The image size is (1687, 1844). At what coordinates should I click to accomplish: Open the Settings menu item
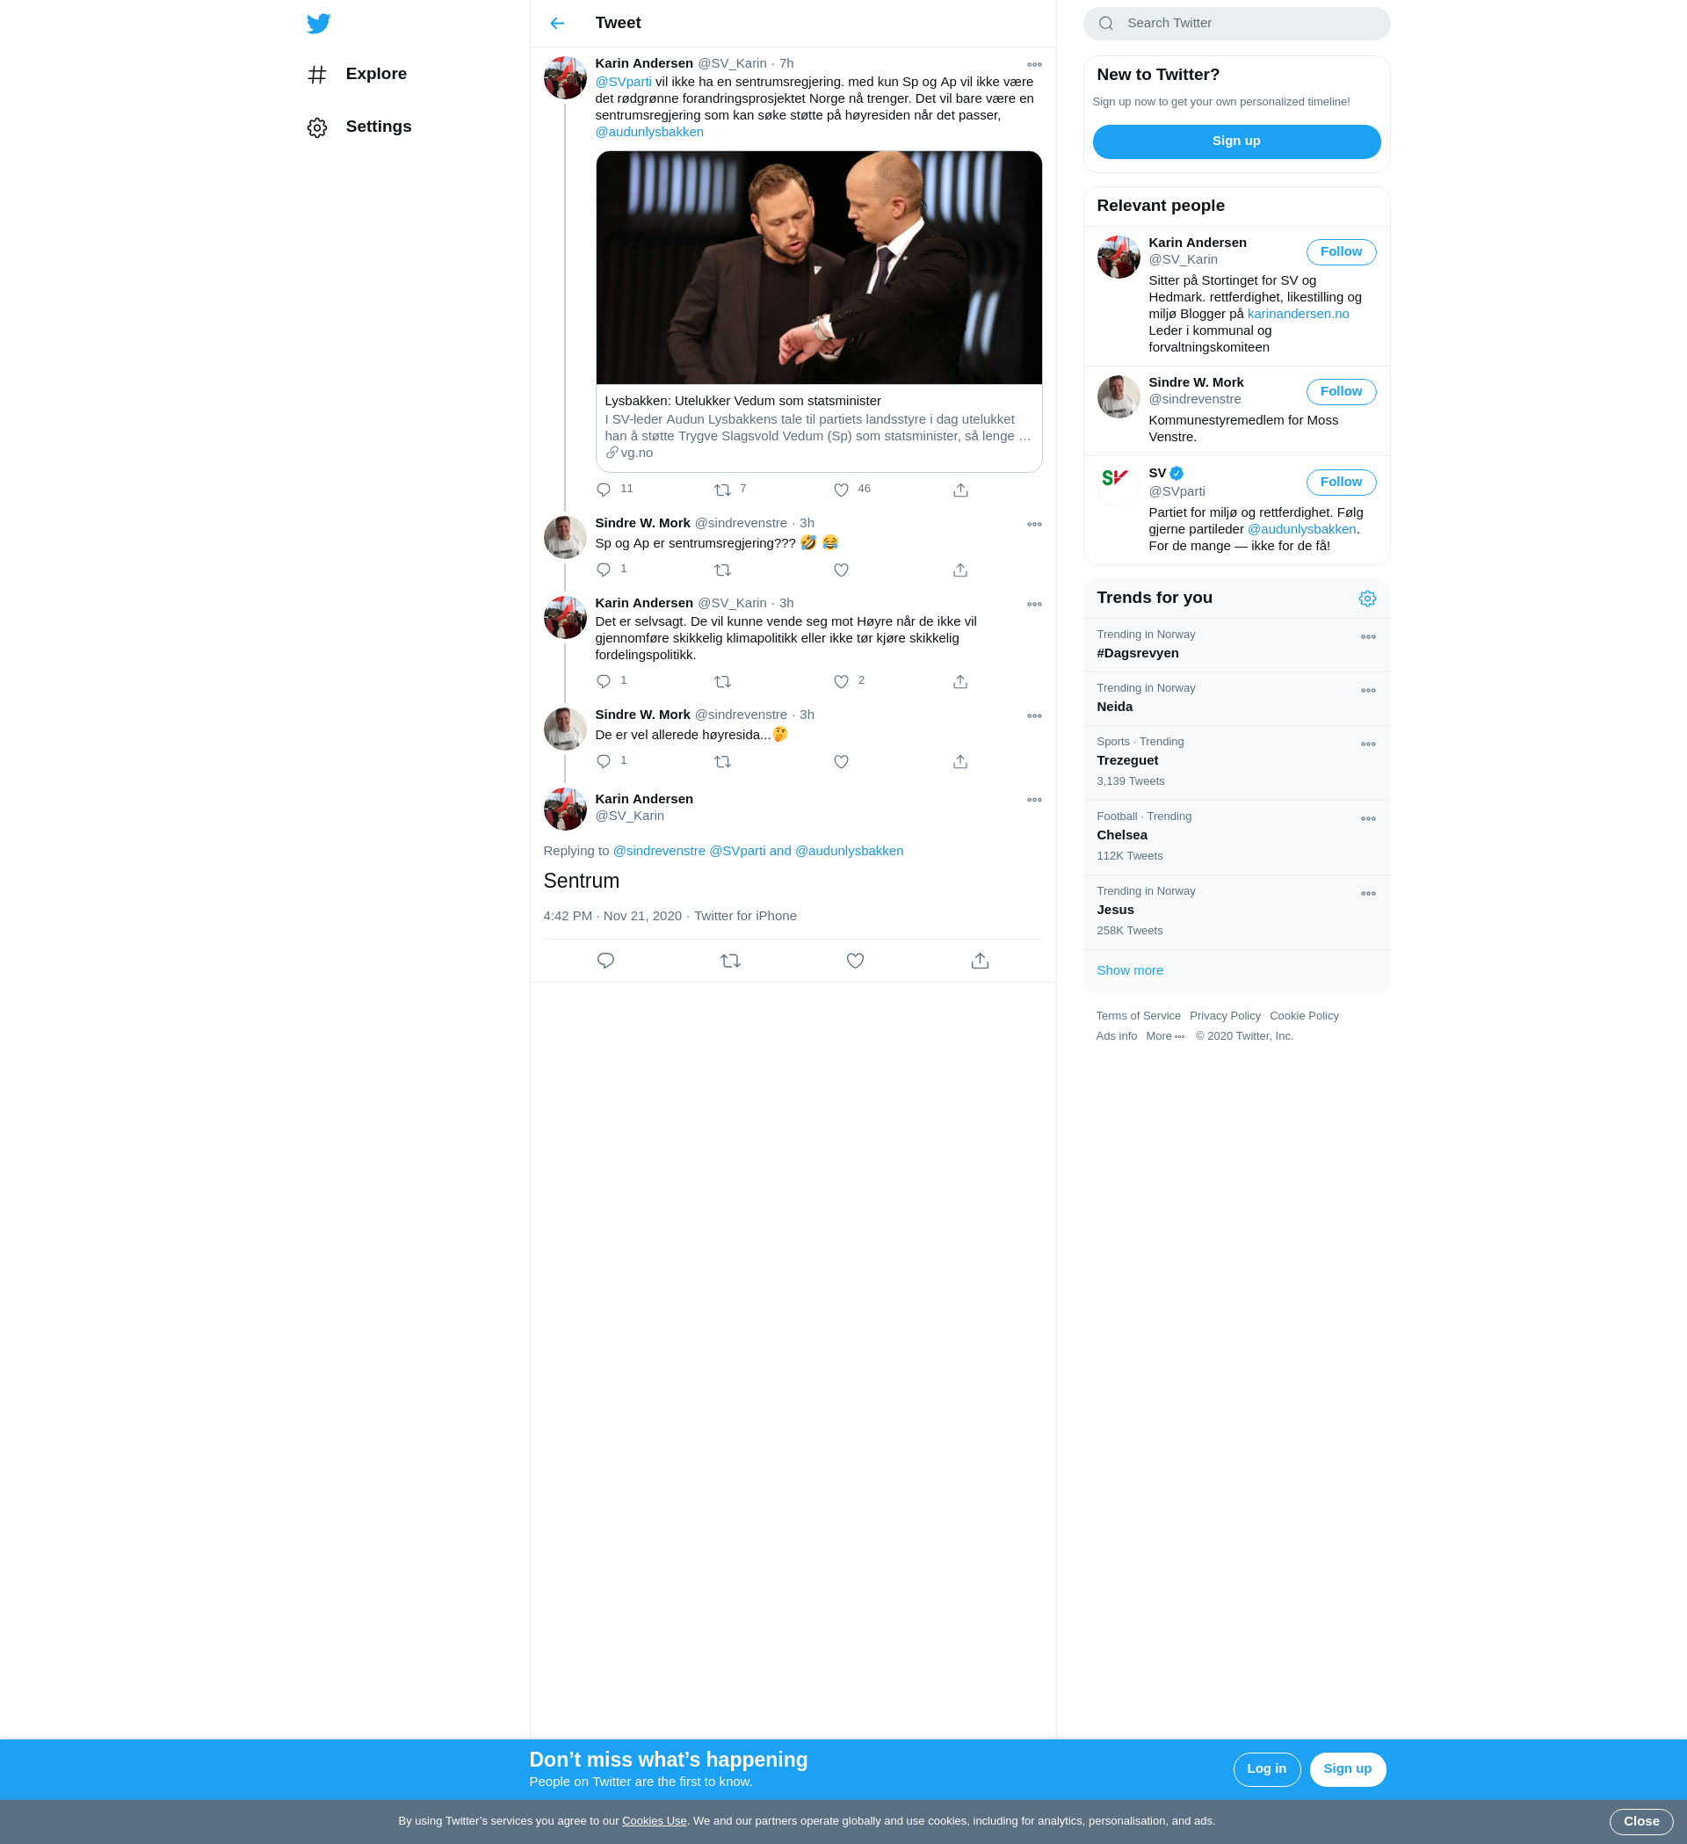point(378,127)
